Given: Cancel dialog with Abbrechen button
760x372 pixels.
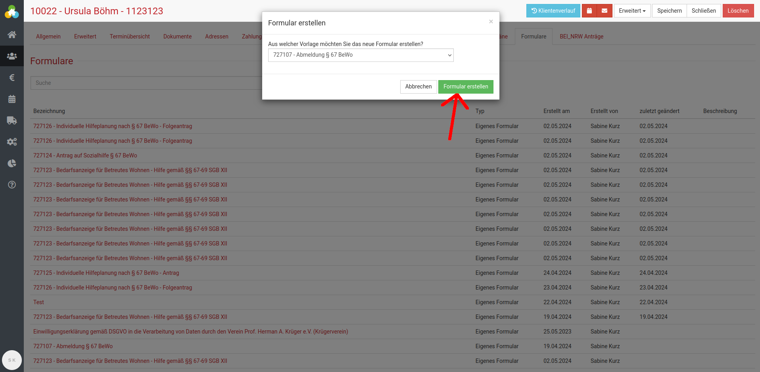Looking at the screenshot, I should click(x=418, y=87).
